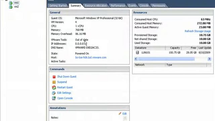Screen dimensions: 215x121
Task: Click the Restart Guest link
Action: [65, 87]
